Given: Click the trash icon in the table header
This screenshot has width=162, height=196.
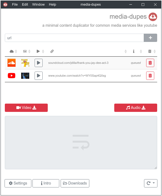Looking at the screenshot, I should (150, 51).
